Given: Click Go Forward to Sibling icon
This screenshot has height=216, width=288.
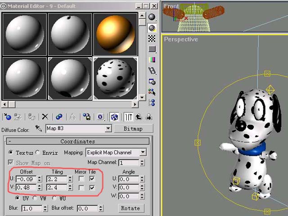Looking at the screenshot, I should click(148, 117).
